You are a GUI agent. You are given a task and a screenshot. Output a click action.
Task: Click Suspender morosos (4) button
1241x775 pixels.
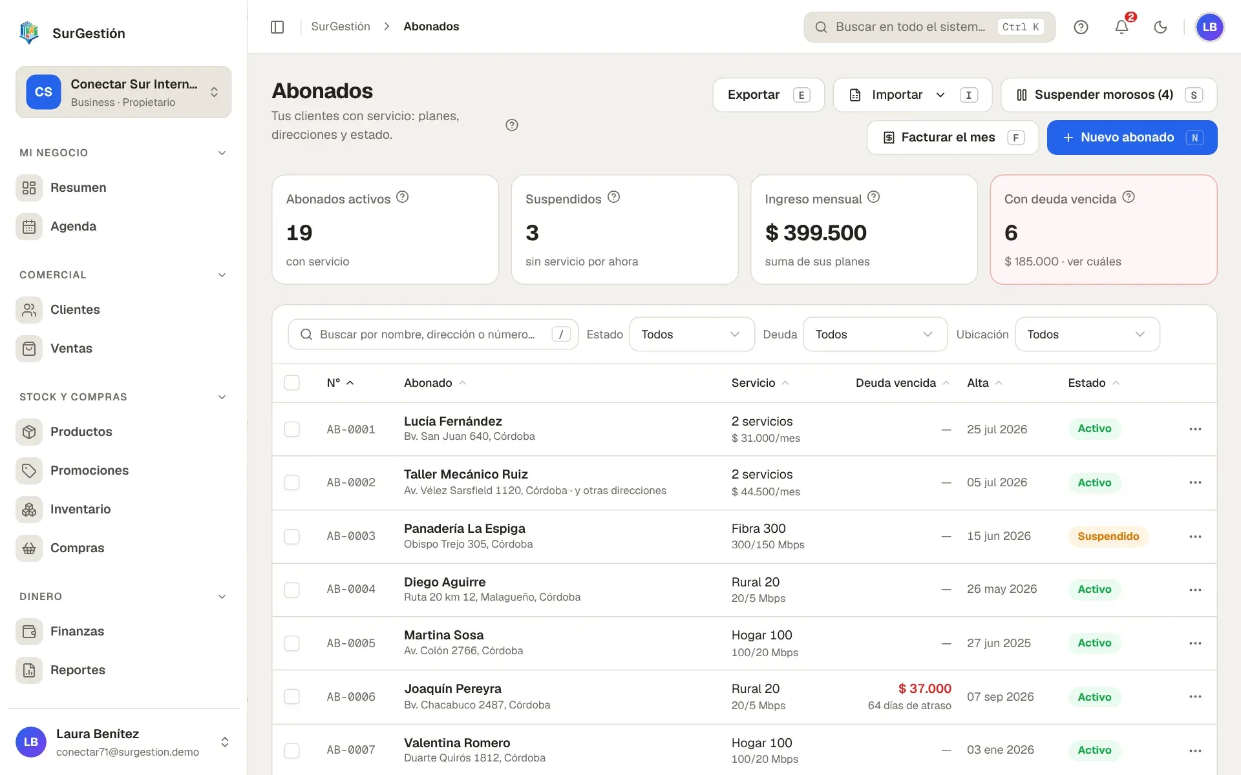[x=1108, y=95]
